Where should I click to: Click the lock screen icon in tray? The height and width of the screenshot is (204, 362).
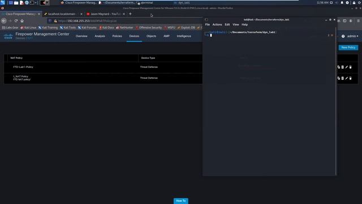pos(354,3)
